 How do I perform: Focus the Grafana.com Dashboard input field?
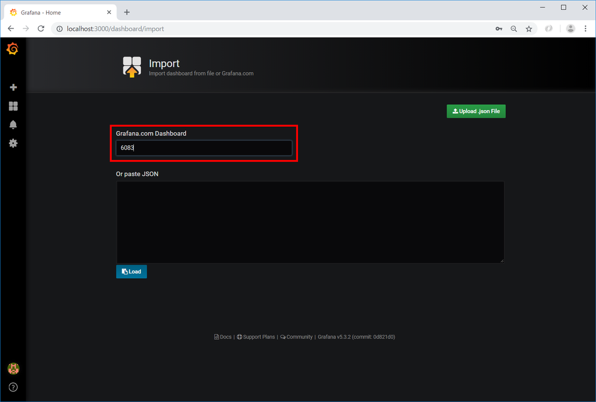(204, 148)
